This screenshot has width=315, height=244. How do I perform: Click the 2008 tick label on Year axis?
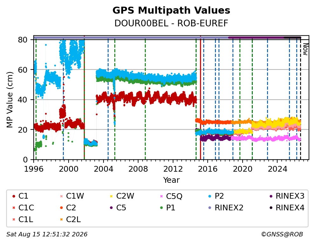[138, 169]
